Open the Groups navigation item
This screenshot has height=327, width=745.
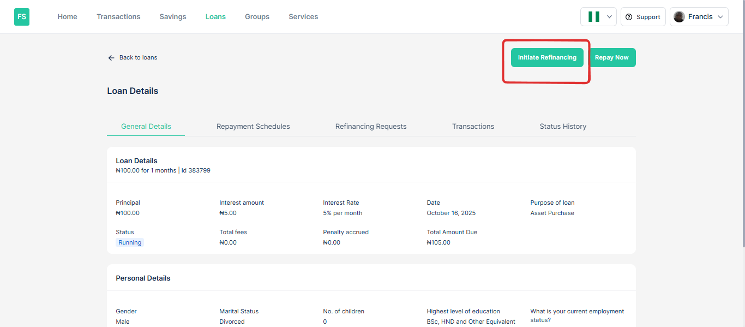coord(257,17)
